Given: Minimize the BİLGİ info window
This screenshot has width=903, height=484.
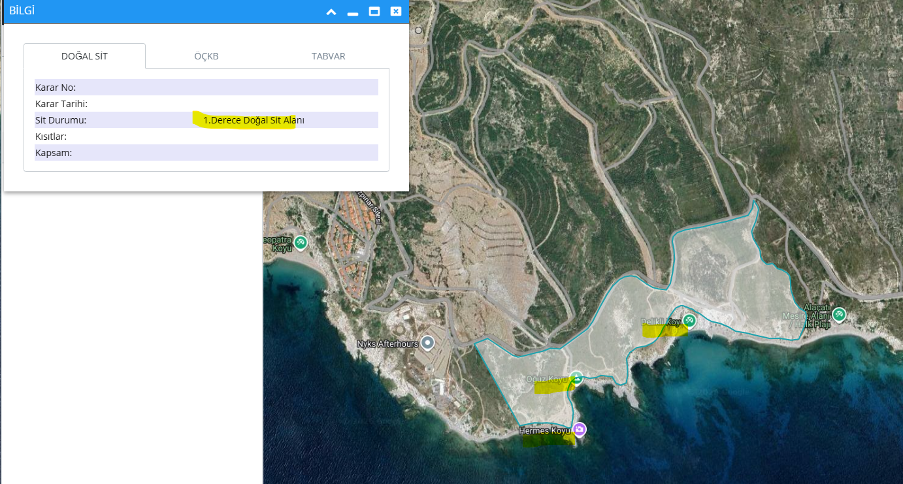Looking at the screenshot, I should 353,12.
